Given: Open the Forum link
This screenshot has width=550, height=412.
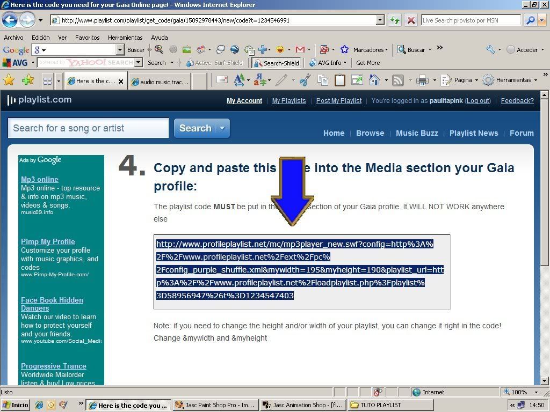Looking at the screenshot, I should (522, 133).
